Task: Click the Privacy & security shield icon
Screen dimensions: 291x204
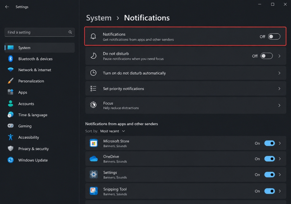Action: pos(10,148)
